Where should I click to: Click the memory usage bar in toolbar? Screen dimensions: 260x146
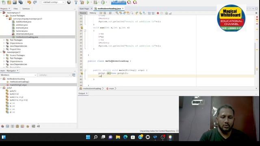119,2
